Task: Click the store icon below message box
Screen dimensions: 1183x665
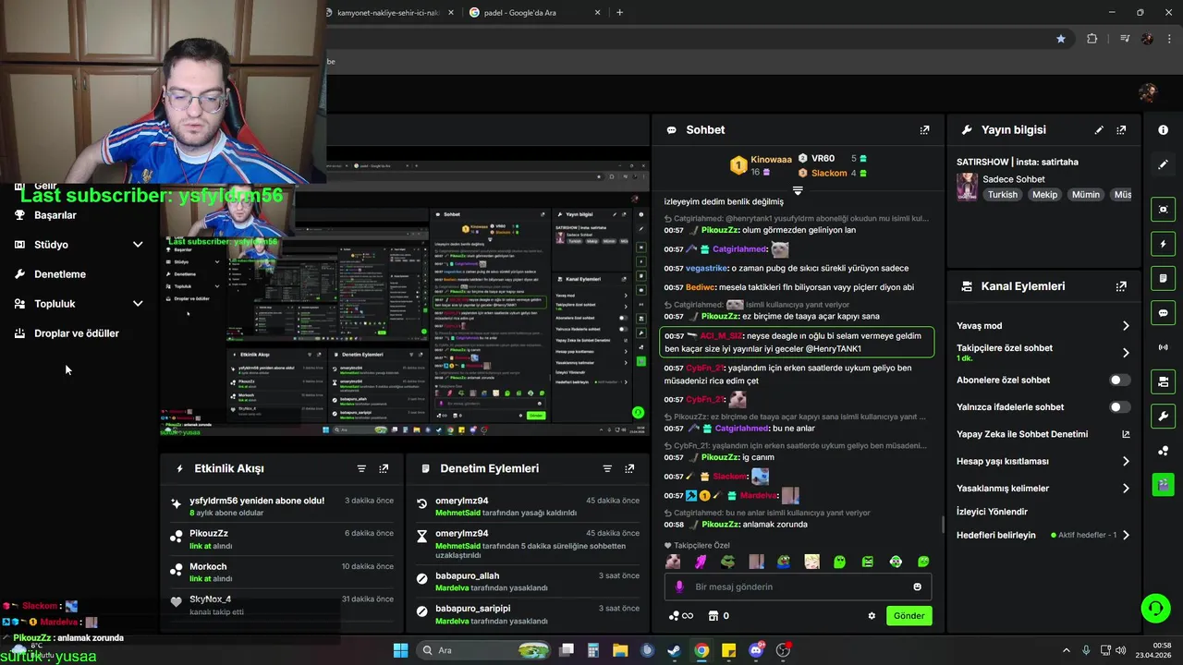Action: [x=713, y=616]
